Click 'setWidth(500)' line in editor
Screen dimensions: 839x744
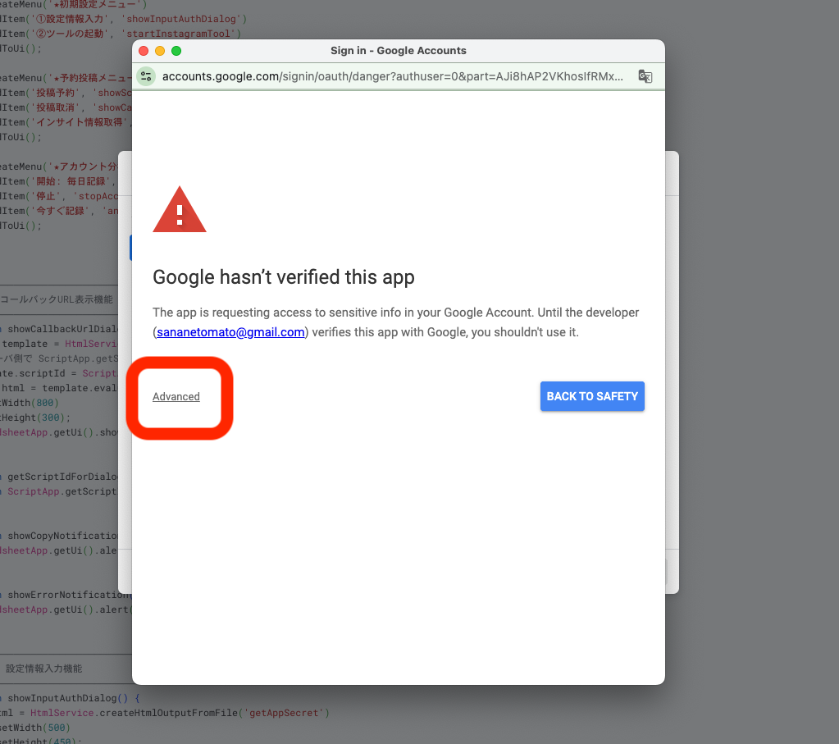[35, 728]
